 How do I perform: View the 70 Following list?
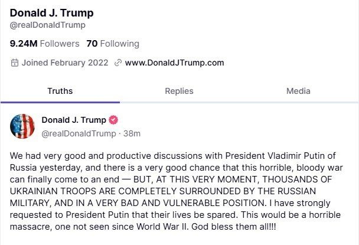(x=113, y=44)
